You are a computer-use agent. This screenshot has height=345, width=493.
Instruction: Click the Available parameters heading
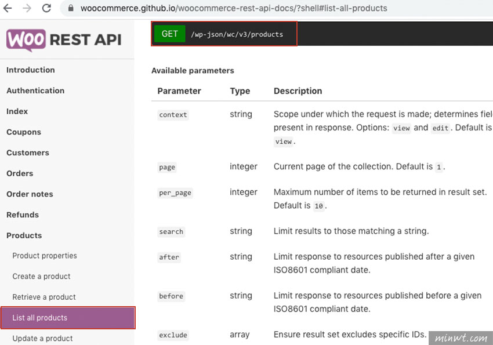click(193, 71)
